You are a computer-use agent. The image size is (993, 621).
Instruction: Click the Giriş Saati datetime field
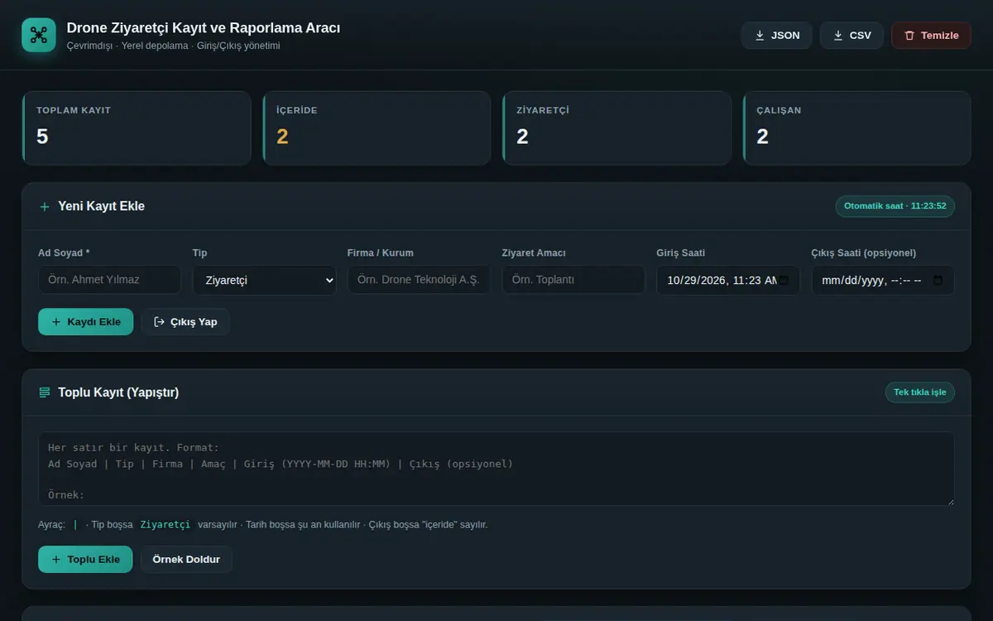tap(728, 280)
